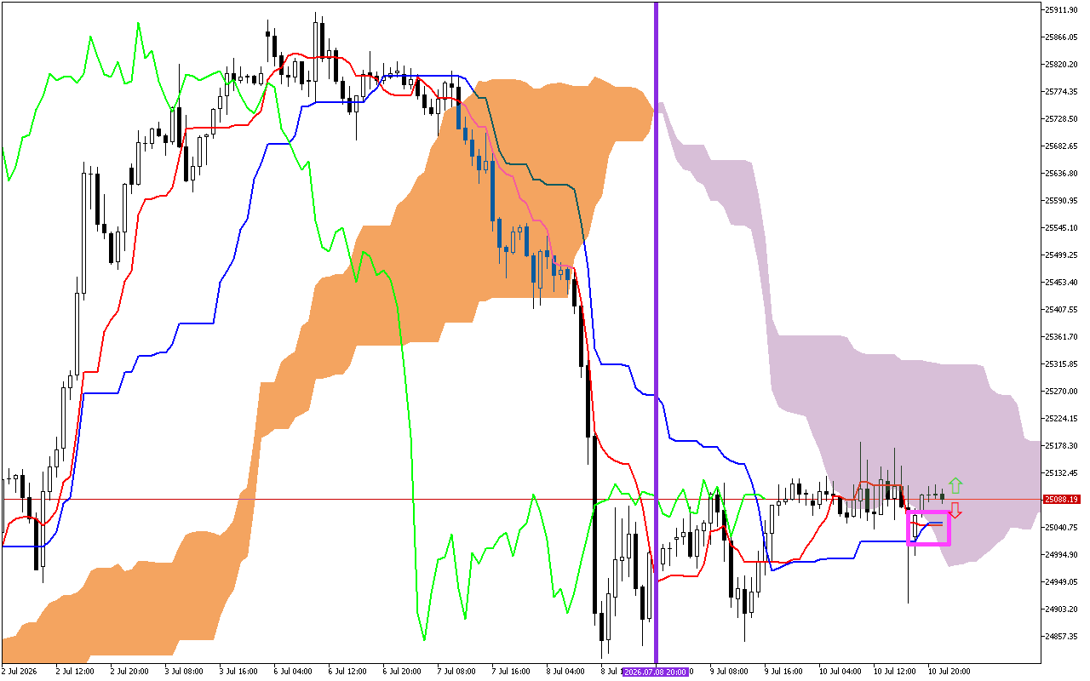1090x681 pixels.
Task: Click price axis label 25453.40
Action: (x=1063, y=282)
